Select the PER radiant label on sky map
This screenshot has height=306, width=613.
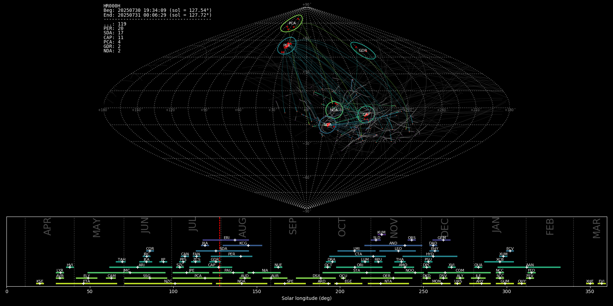pos(287,46)
